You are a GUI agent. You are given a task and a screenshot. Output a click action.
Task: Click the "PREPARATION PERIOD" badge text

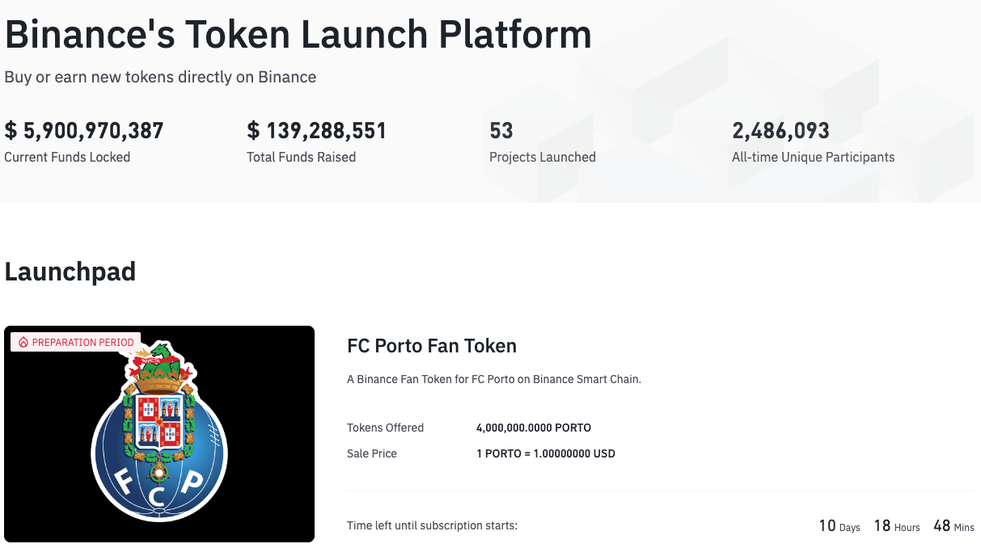[82, 343]
